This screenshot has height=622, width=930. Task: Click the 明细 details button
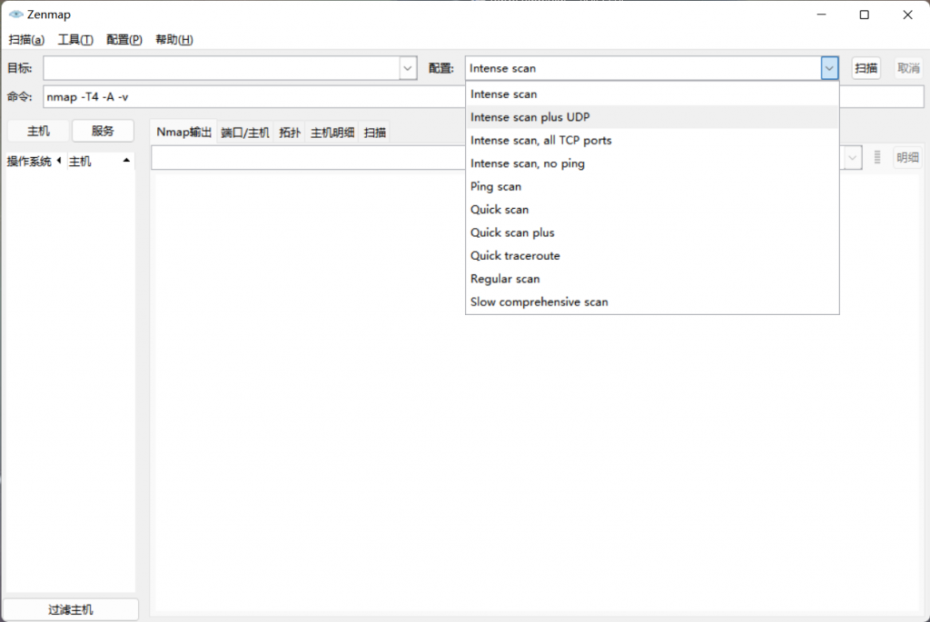point(907,158)
